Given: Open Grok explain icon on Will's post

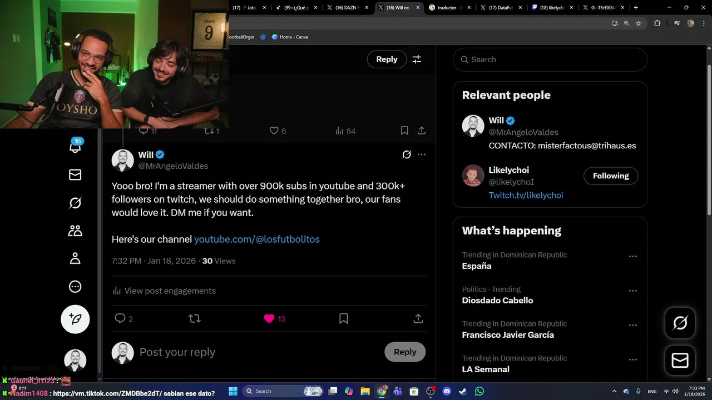Looking at the screenshot, I should (407, 154).
